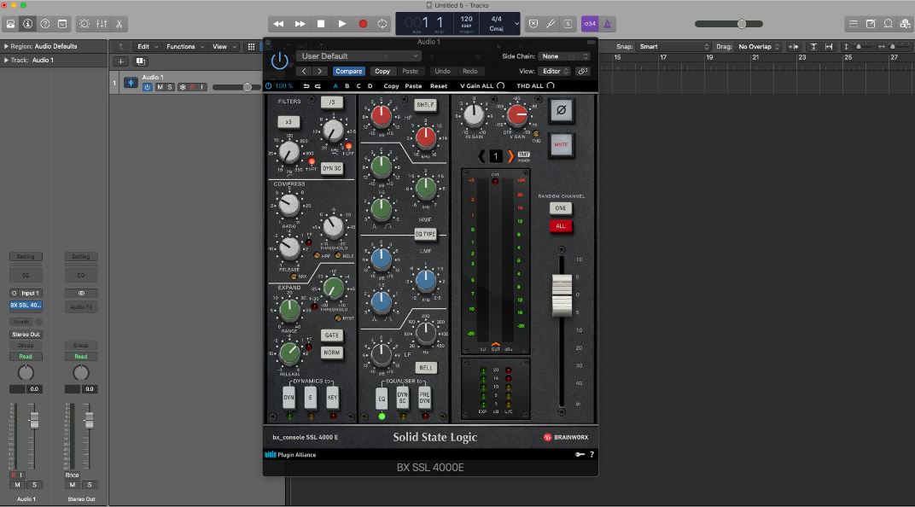Open the Functions menu in Tracks area
This screenshot has width=915, height=507.
tap(185, 47)
